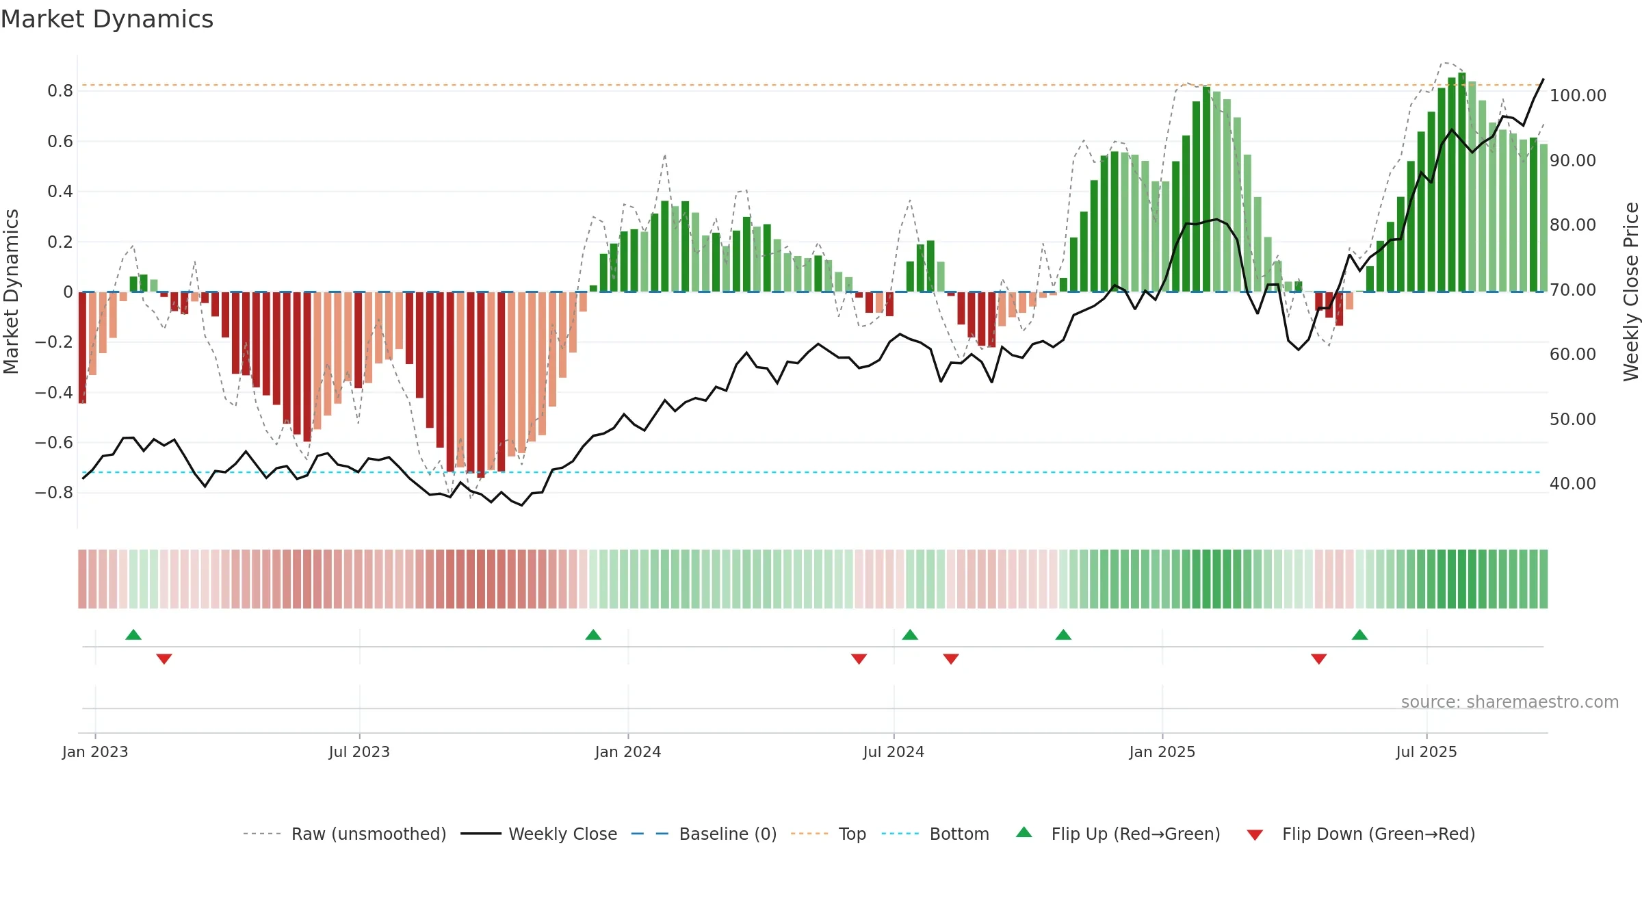The height and width of the screenshot is (924, 1642).
Task: Toggle the Raw (unsmoothed) legend entry
Action: pos(345,834)
